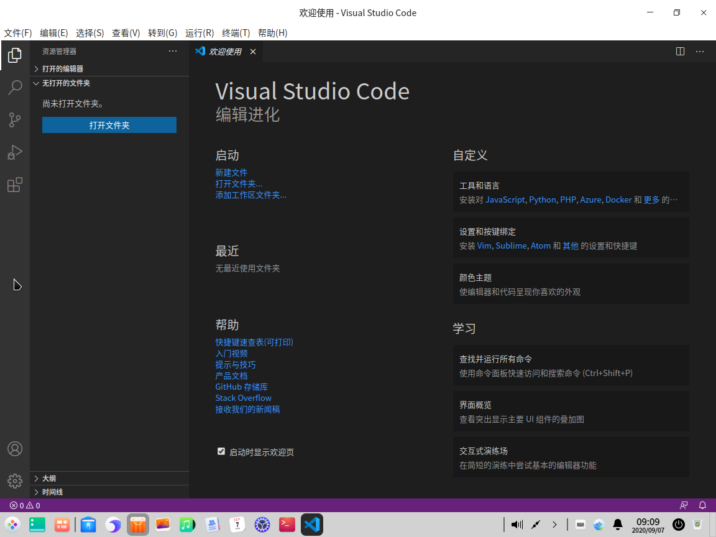Screen dimensions: 716x537
Task: Open editor more actions ellipsis
Action: (x=700, y=52)
